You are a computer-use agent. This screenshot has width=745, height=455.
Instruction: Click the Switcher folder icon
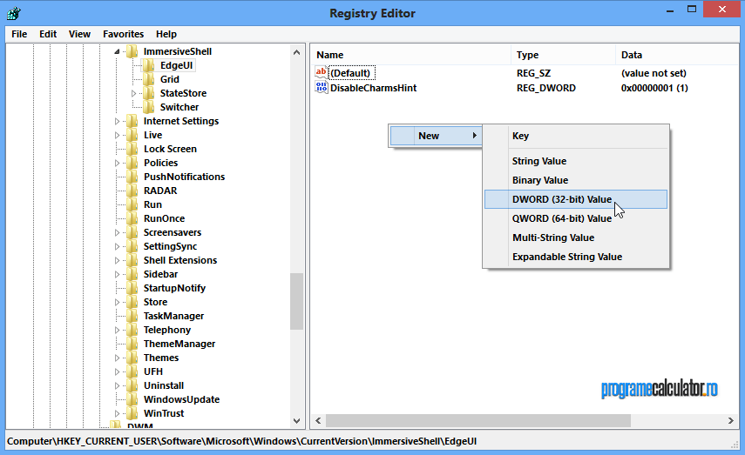[149, 107]
